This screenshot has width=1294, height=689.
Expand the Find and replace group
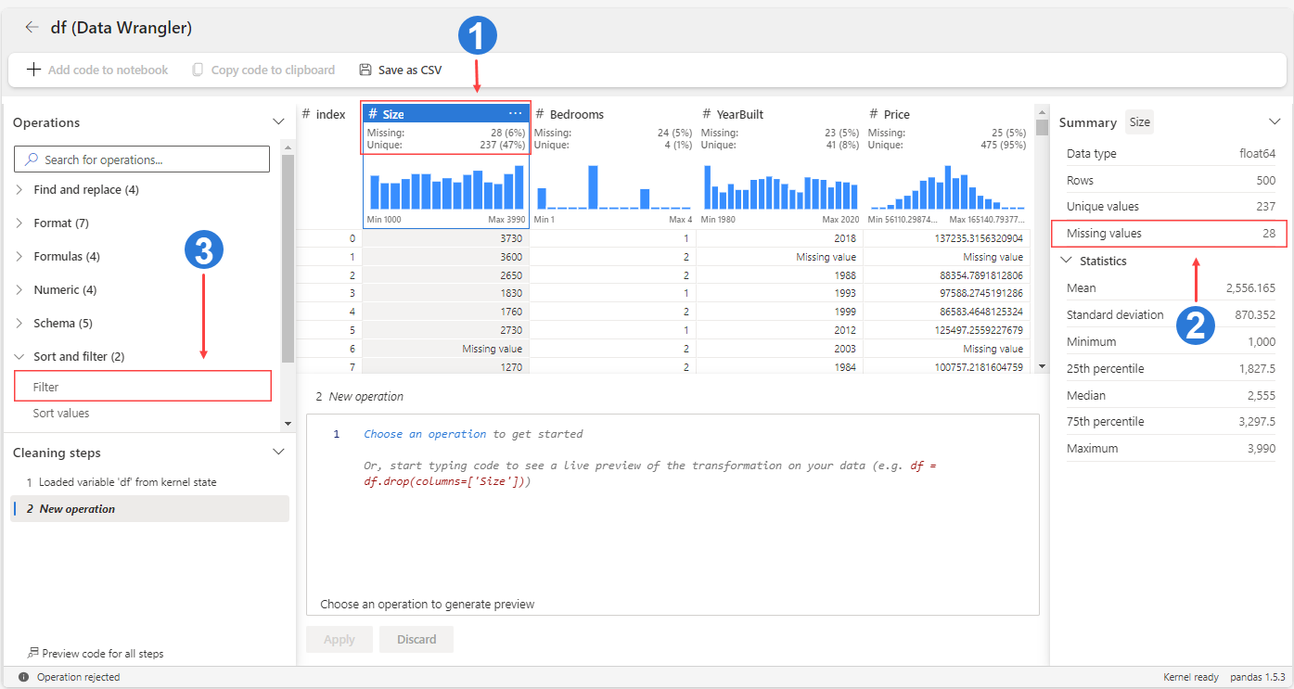[19, 189]
